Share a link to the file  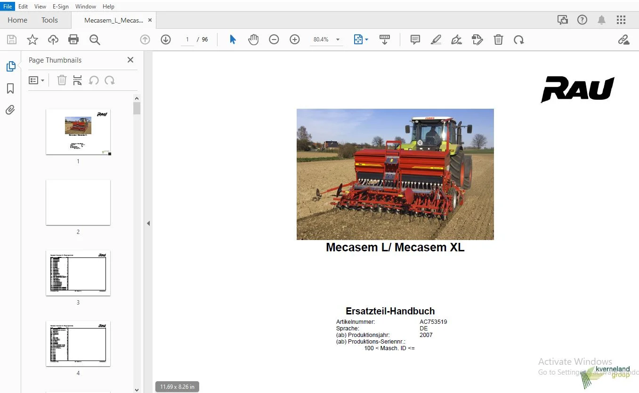tap(623, 40)
